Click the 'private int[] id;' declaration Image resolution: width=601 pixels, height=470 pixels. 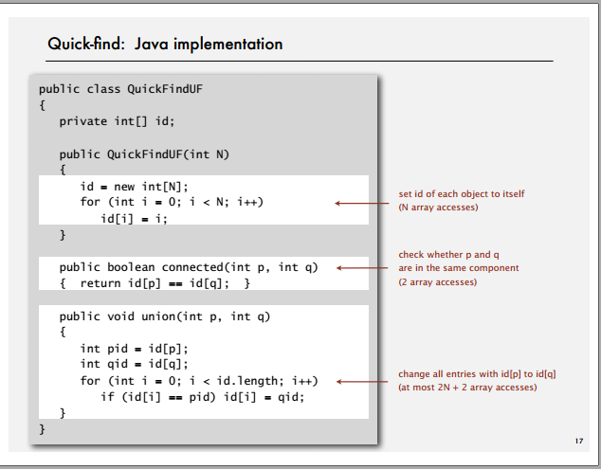point(117,121)
